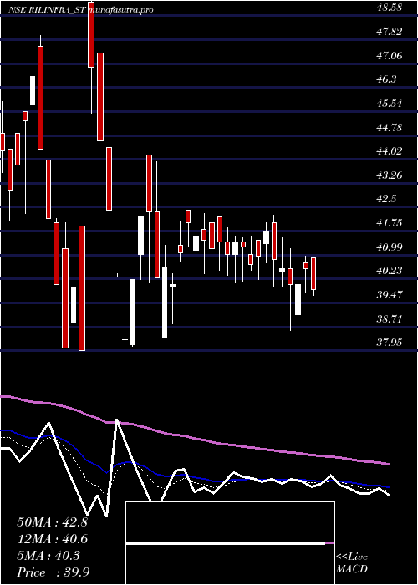The width and height of the screenshot is (418, 585).
Task: Select the 43.26 price axis label
Action: click(390, 175)
